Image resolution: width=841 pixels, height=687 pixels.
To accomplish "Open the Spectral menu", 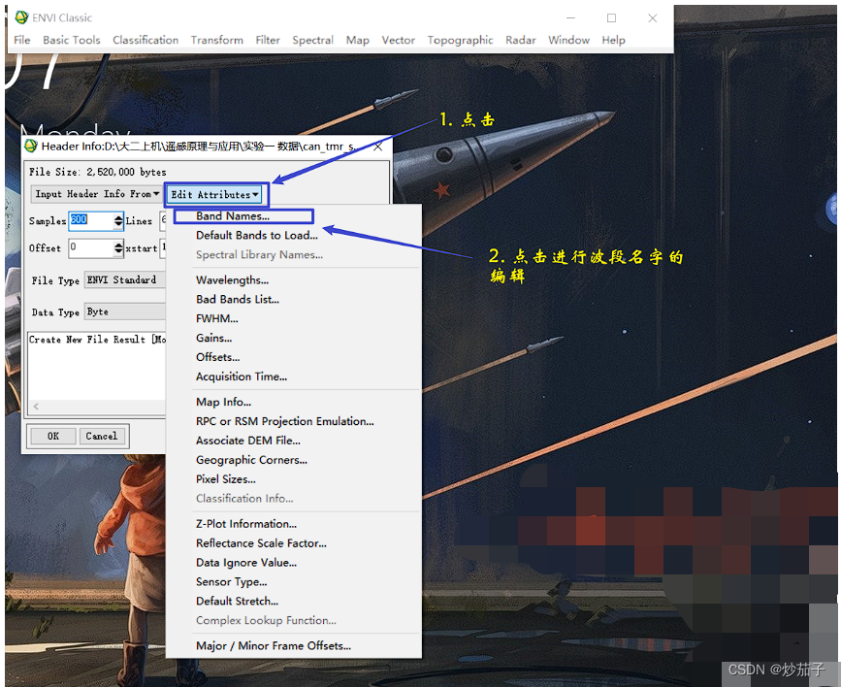I will point(312,40).
